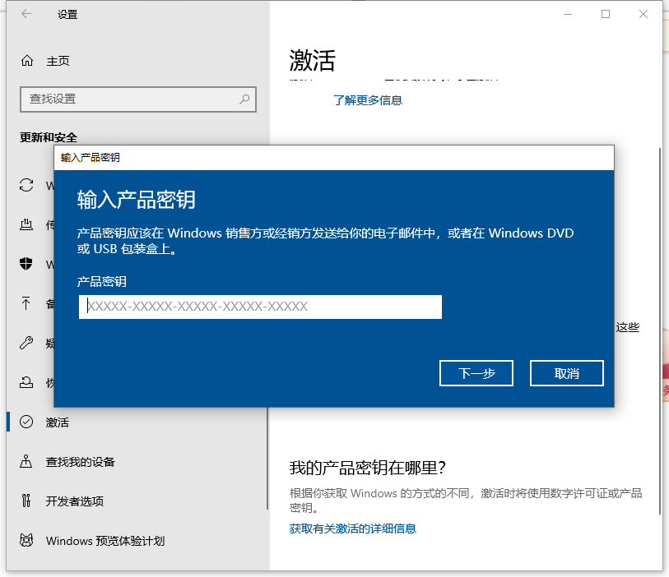Open Windows 安全中心 via its shield icon

coord(26,264)
